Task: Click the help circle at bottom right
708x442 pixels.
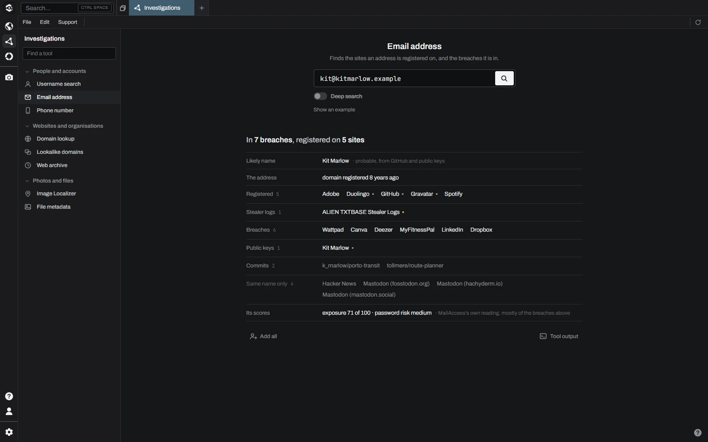Action: pyautogui.click(x=697, y=433)
